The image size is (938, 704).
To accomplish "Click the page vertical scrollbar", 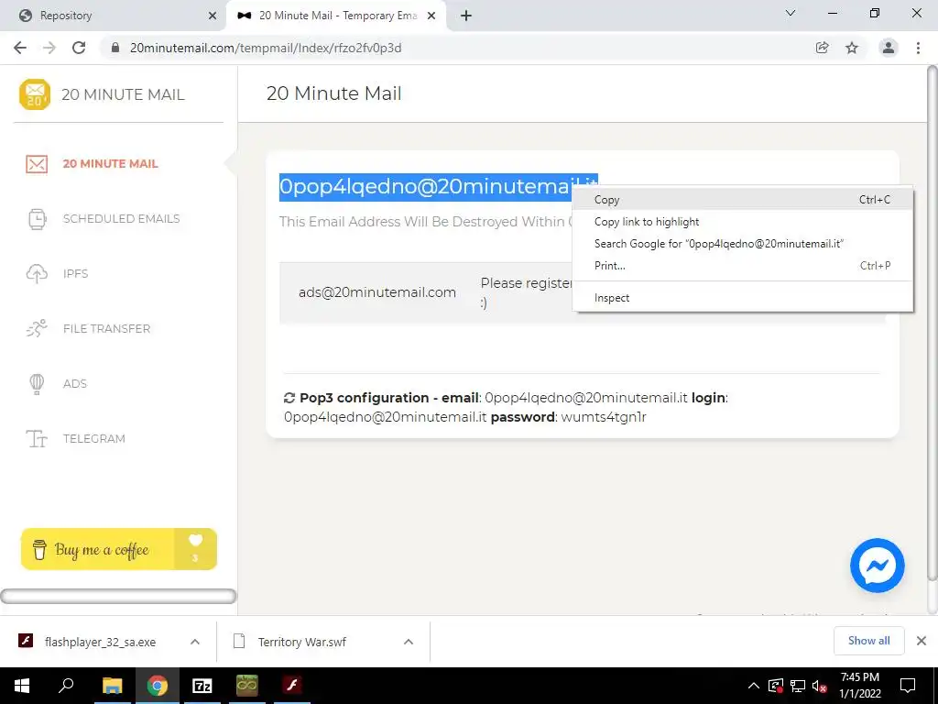I will (x=932, y=324).
